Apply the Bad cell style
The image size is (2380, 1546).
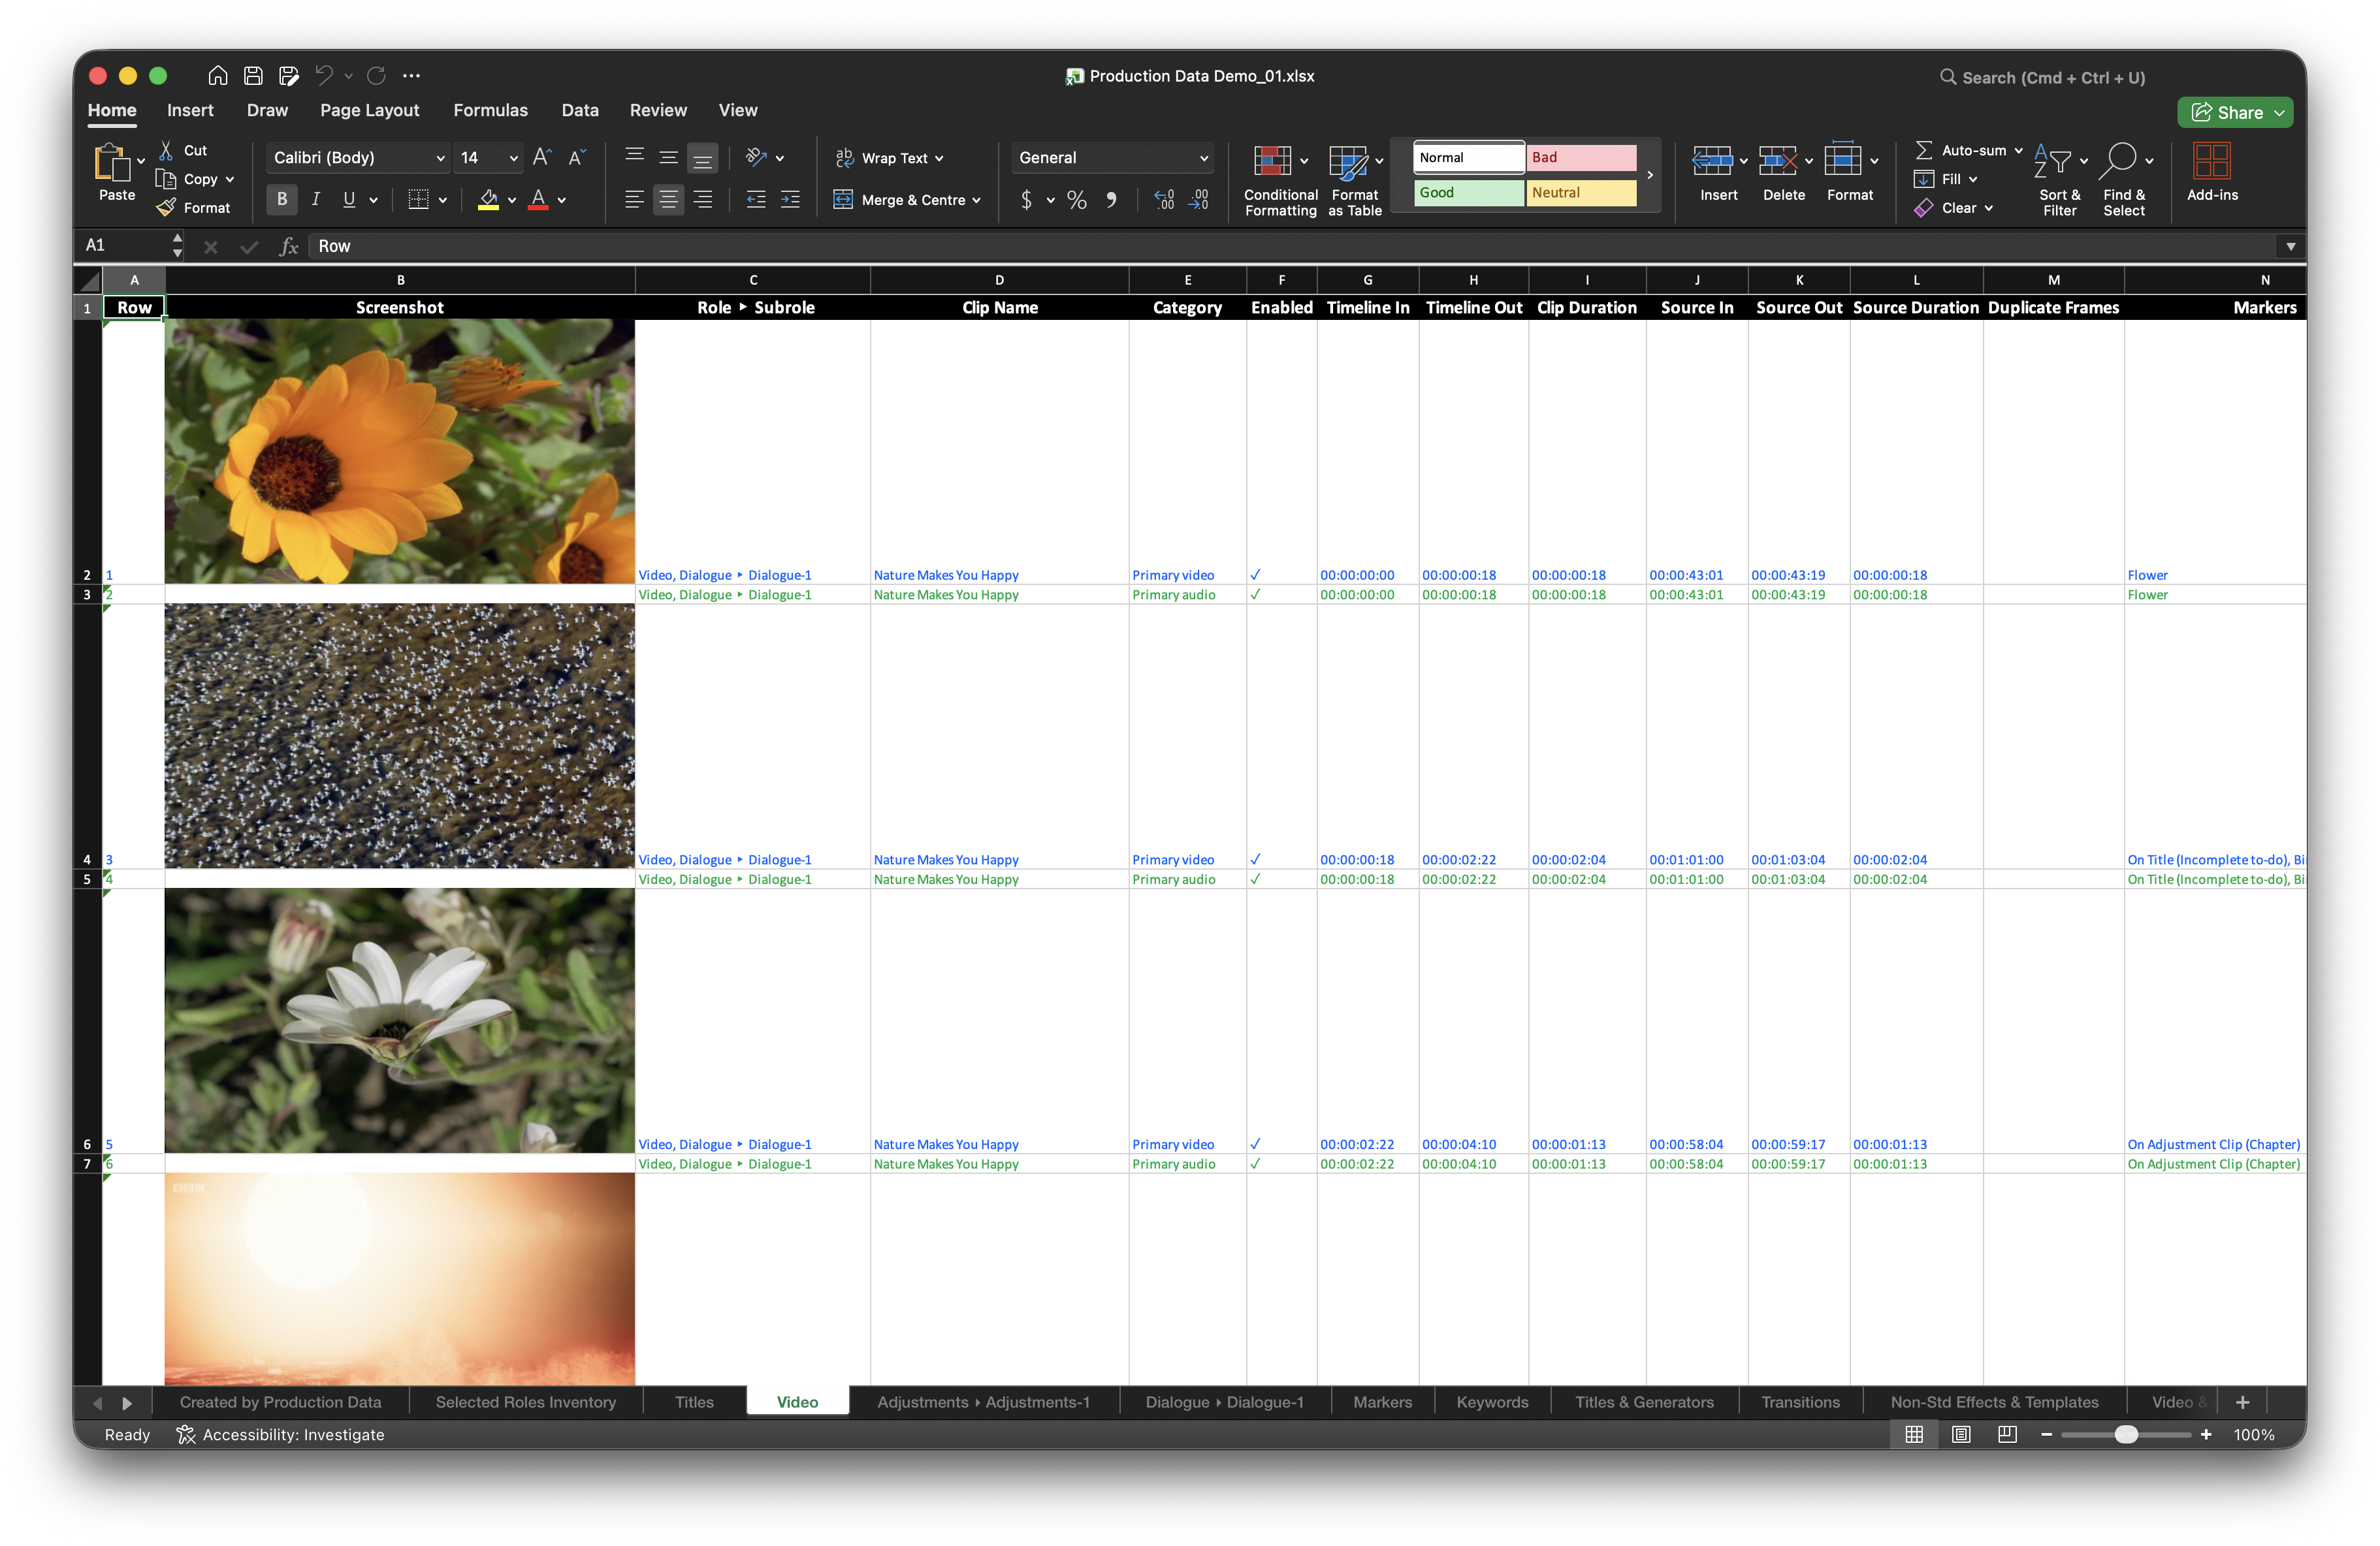(1581, 157)
